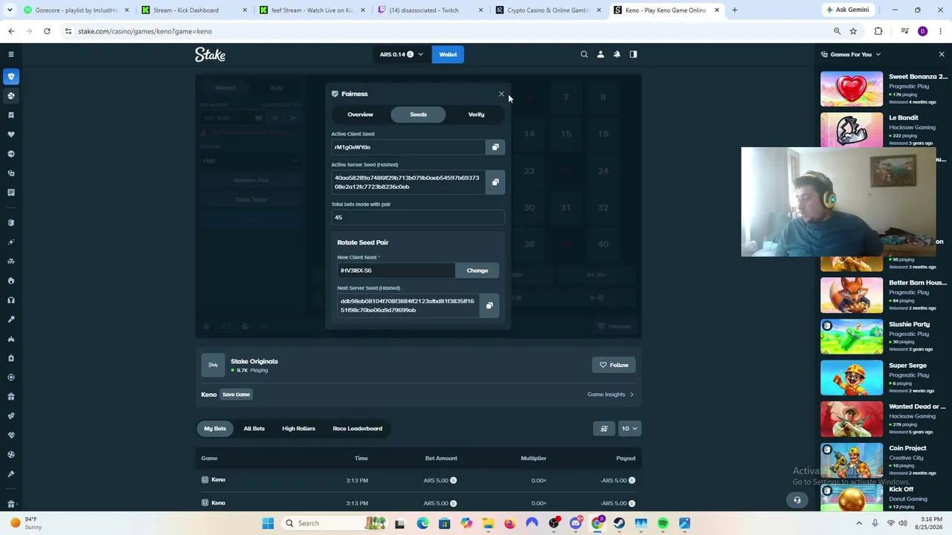Open the Slushie Party game thumbnail
Viewport: 952px width, 535px height.
coord(852,337)
